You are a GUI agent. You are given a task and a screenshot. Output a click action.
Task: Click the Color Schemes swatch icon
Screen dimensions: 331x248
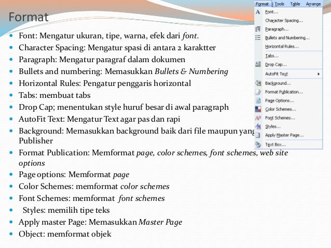(x=258, y=109)
